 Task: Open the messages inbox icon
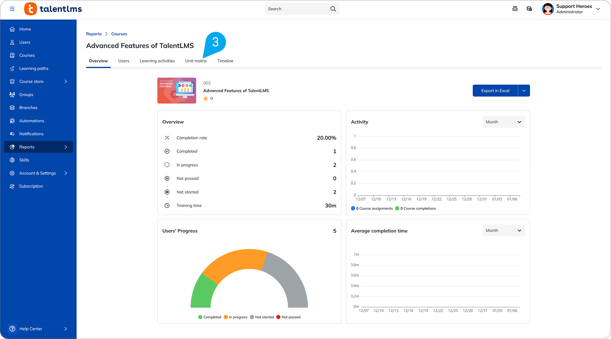pyautogui.click(x=515, y=9)
